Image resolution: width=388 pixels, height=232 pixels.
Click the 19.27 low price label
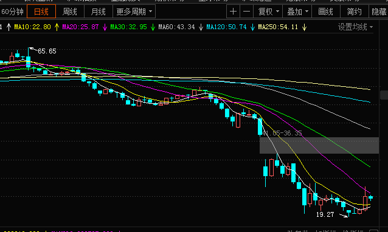[x=325, y=214]
